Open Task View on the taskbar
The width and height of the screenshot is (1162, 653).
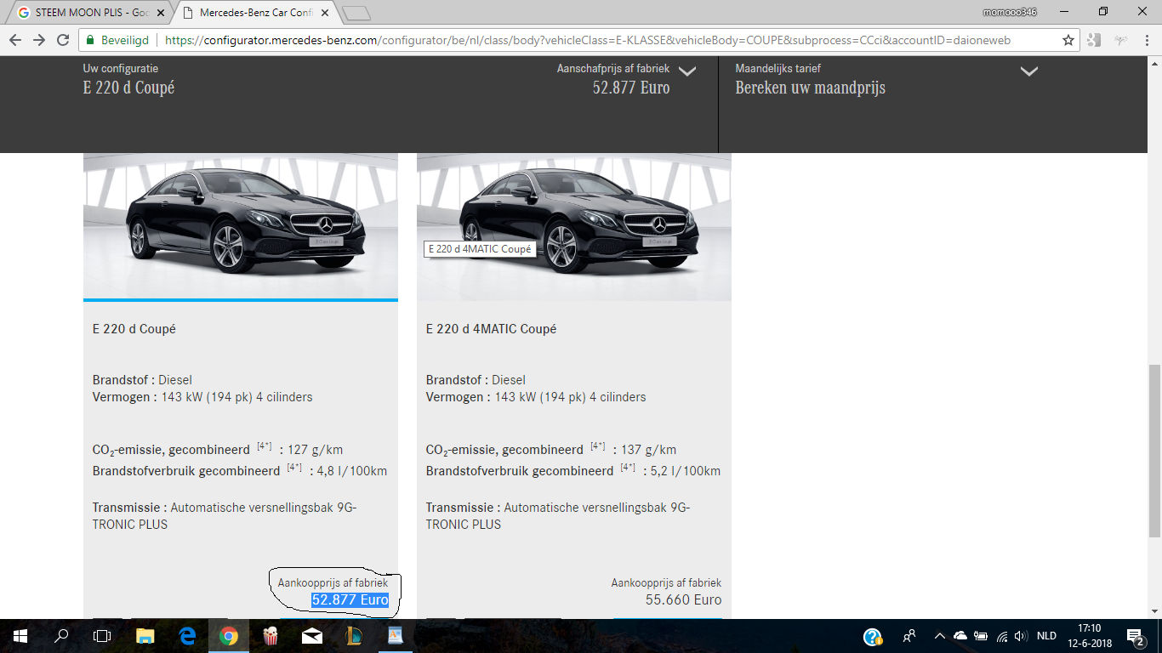[x=102, y=636]
